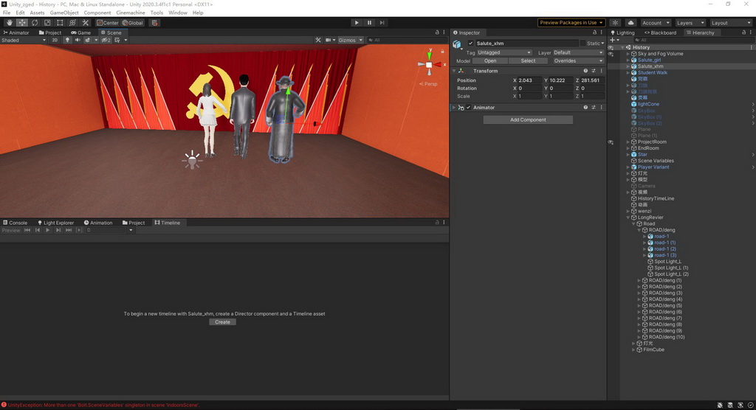Click the Position X input field
This screenshot has height=410, width=756.
[528, 80]
